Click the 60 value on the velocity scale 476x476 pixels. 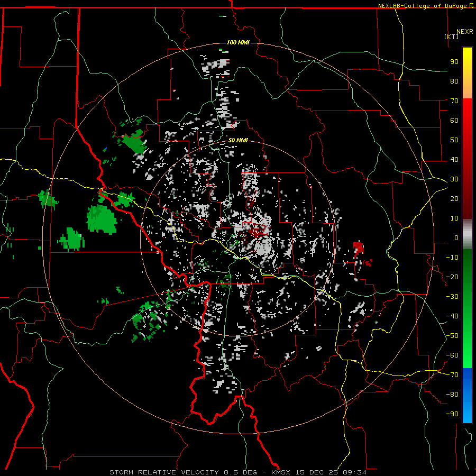(x=454, y=121)
